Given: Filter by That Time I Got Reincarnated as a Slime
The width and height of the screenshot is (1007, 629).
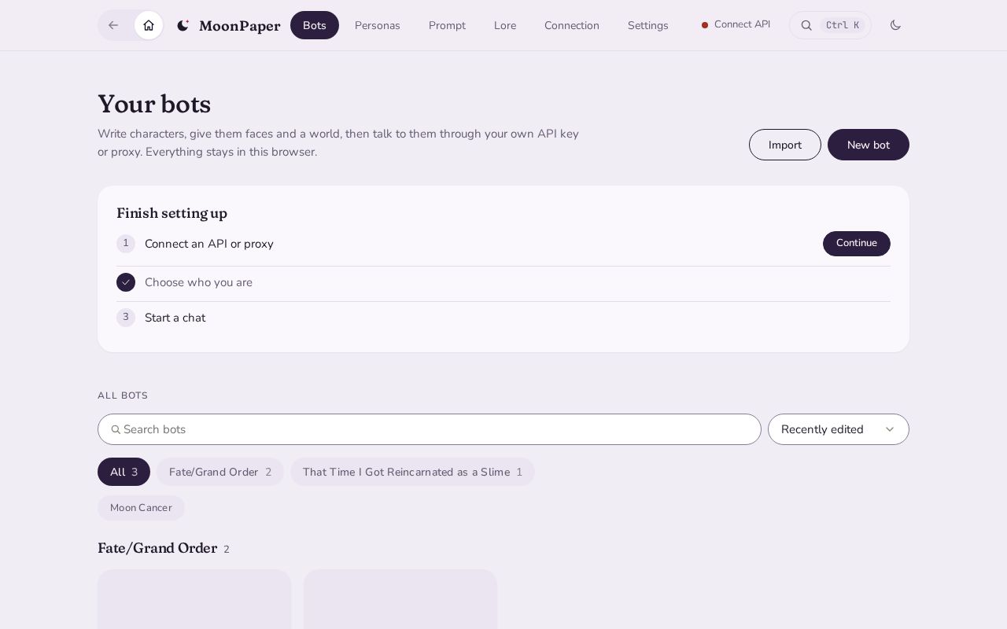Looking at the screenshot, I should [412, 472].
